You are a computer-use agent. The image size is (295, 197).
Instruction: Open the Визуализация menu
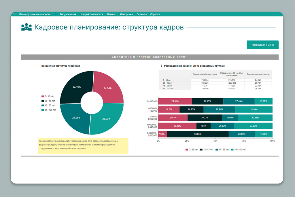68,14
